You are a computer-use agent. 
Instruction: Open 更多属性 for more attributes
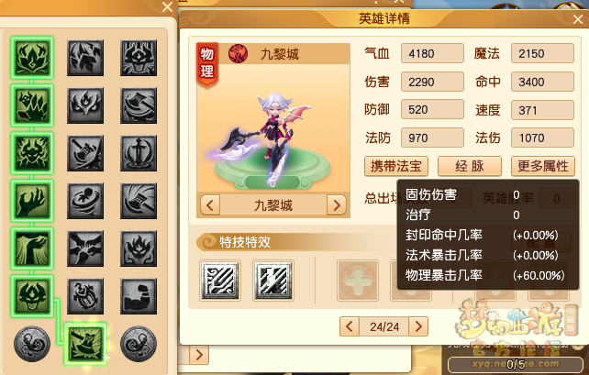543,166
